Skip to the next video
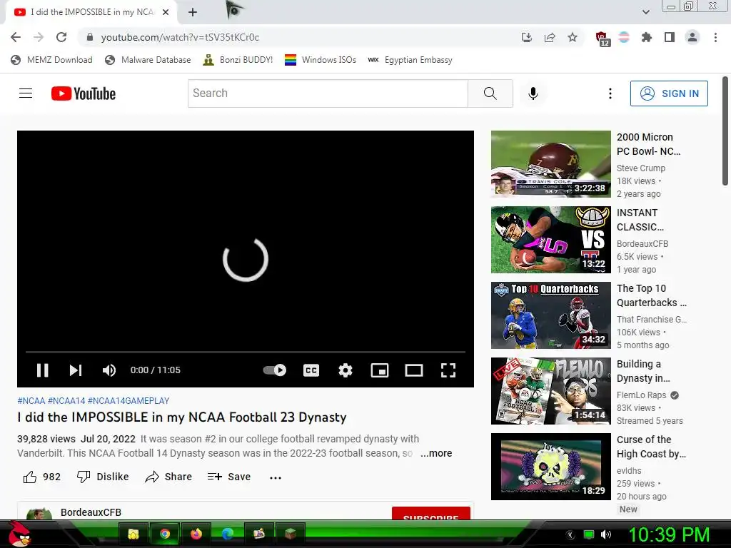This screenshot has width=731, height=548. [x=76, y=370]
